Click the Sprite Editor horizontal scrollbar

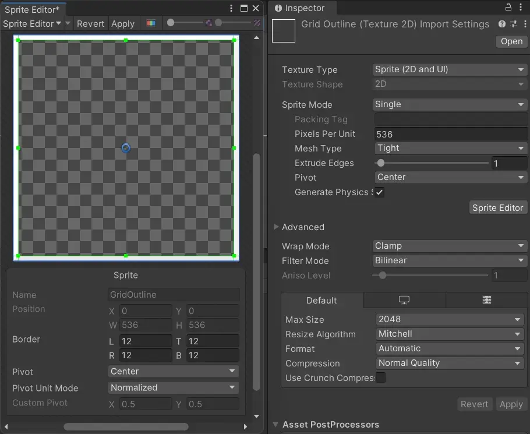[x=126, y=426]
